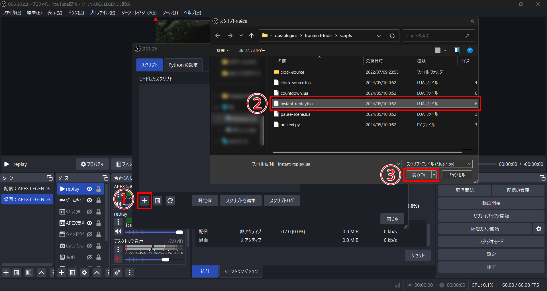The image size is (547, 291).
Task: Click スクリプトログ button
Action: pyautogui.click(x=282, y=201)
